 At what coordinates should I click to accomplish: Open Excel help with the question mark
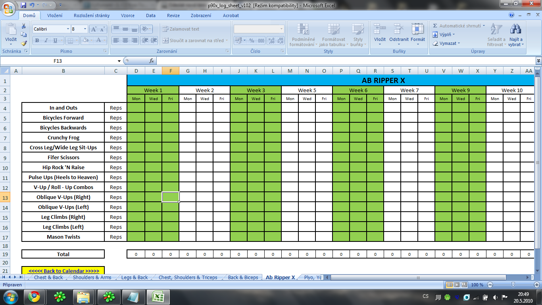point(511,15)
